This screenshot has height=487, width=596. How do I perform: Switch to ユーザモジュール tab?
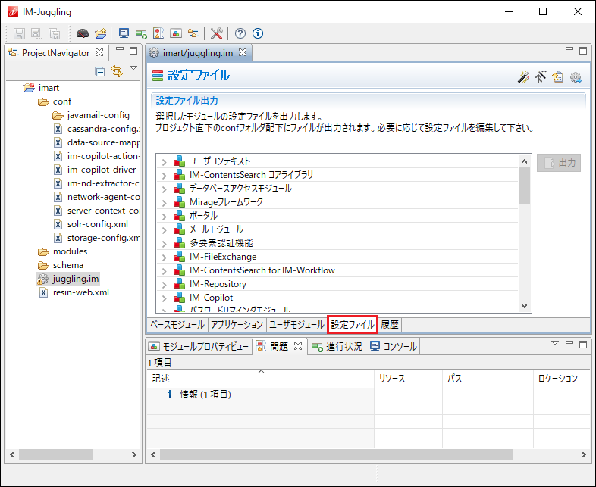[x=296, y=324]
